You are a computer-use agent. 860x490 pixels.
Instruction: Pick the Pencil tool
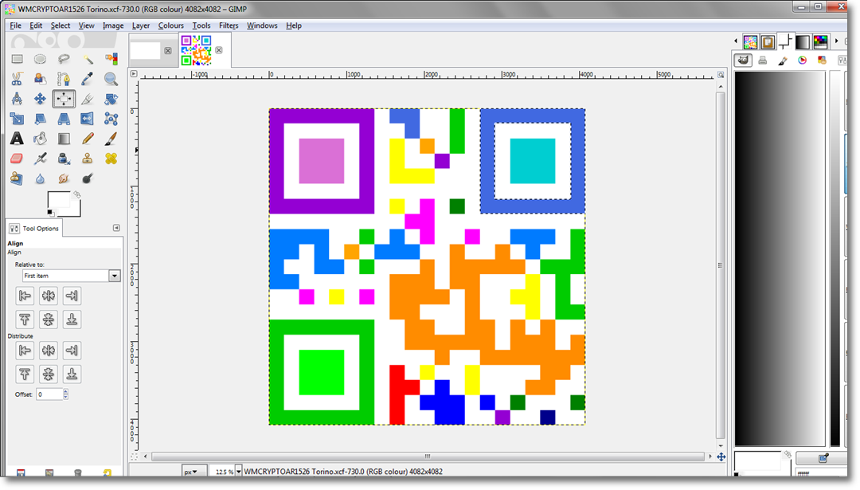[x=88, y=139]
